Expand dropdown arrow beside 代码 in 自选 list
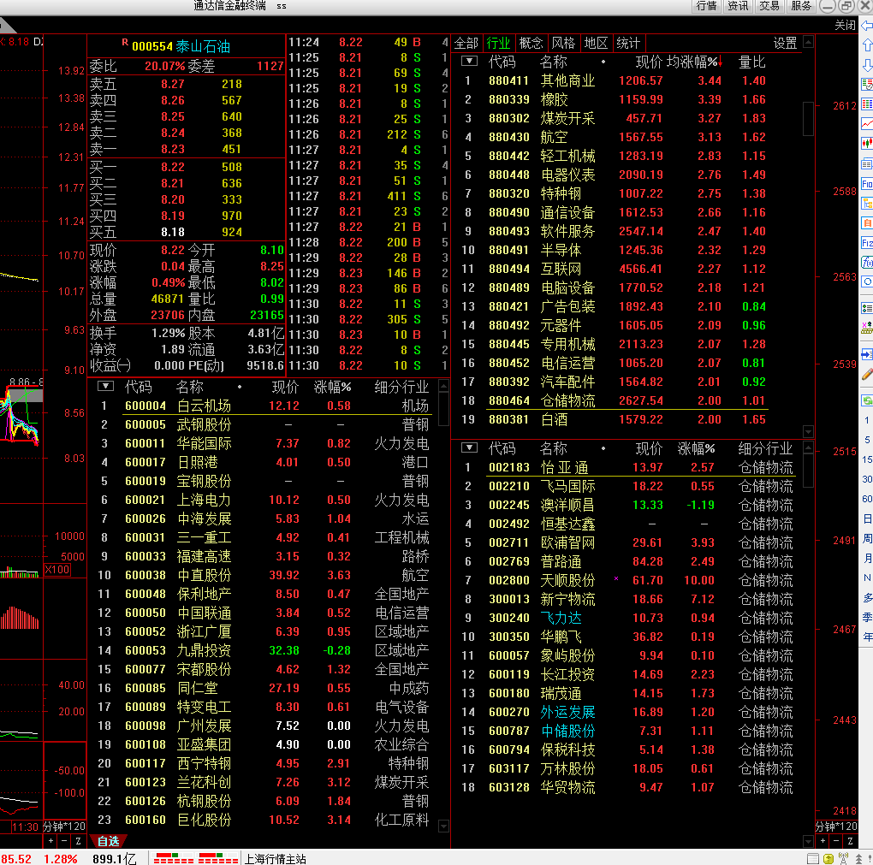This screenshot has width=873, height=865. (x=105, y=387)
